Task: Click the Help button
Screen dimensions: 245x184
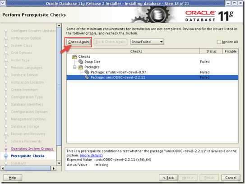Action: point(13,178)
